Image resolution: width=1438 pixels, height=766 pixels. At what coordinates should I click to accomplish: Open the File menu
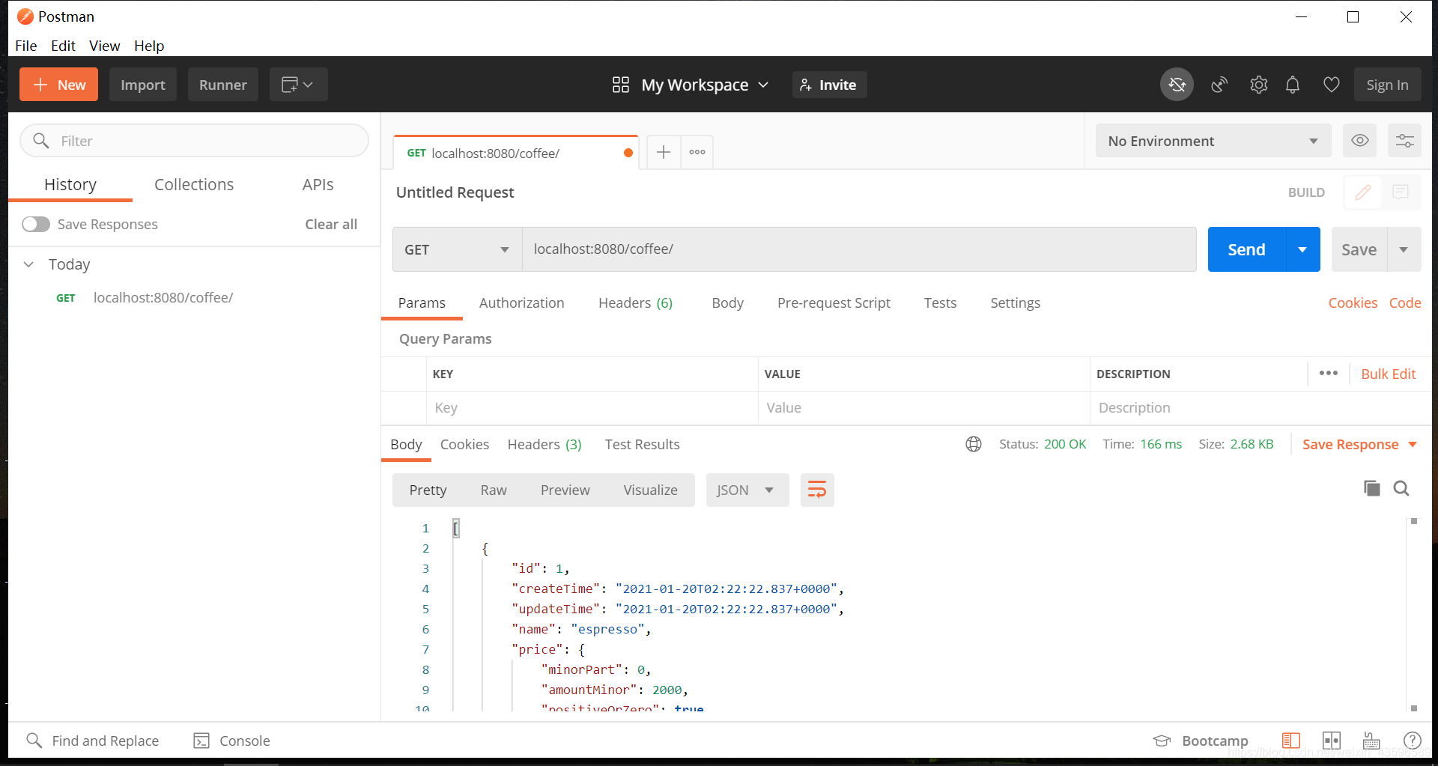pos(26,46)
